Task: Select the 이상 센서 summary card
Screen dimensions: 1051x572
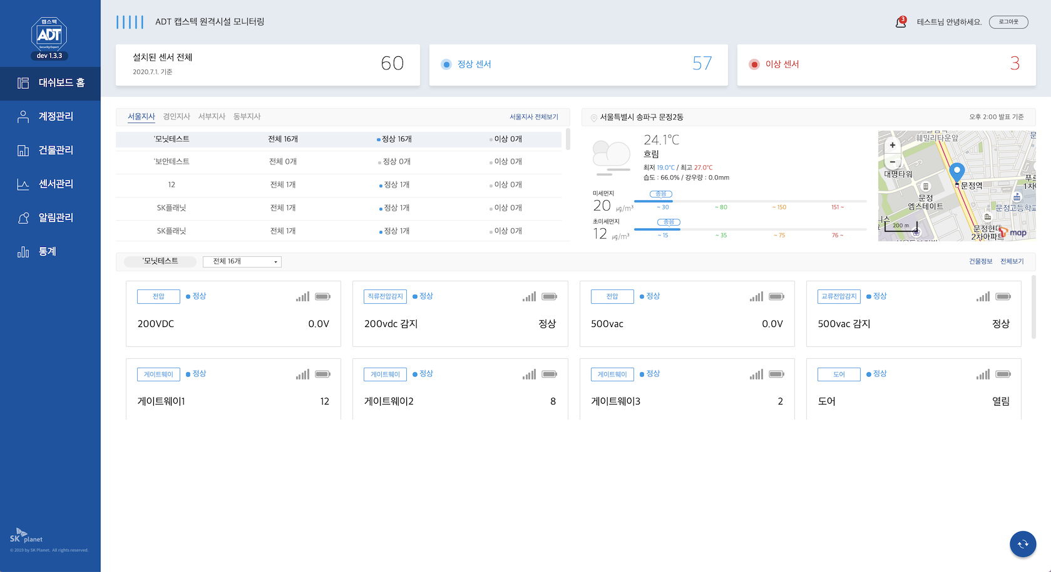Action: tap(886, 64)
